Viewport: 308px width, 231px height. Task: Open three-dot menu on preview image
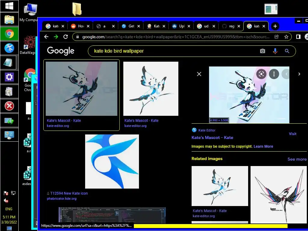click(x=274, y=74)
